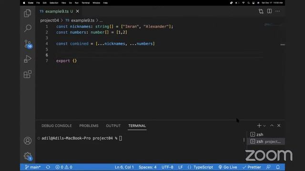The image size is (305, 171).
Task: Create a new terminal with plus icon
Action: click(259, 125)
